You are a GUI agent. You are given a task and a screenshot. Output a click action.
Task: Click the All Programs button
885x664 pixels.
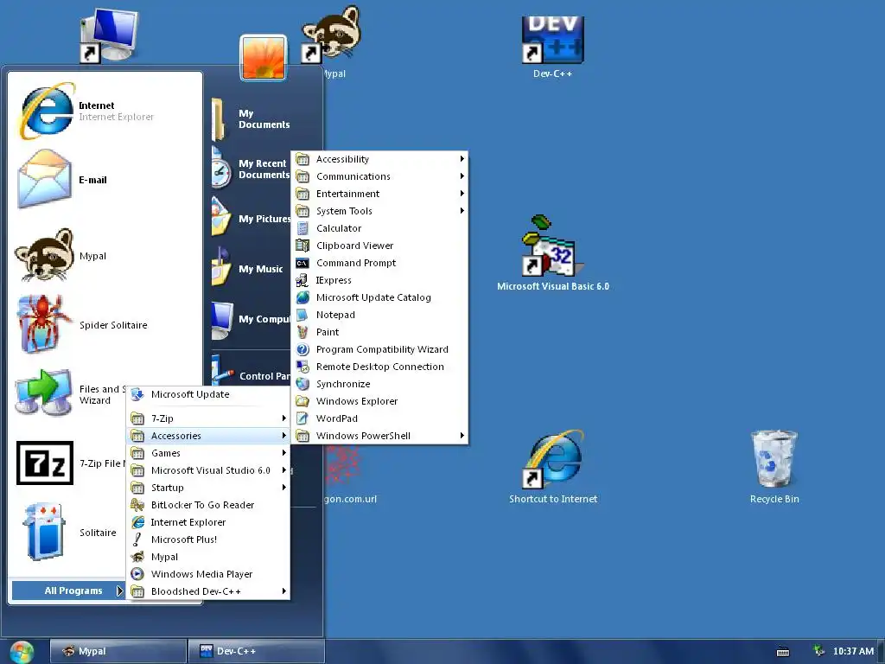[69, 591]
